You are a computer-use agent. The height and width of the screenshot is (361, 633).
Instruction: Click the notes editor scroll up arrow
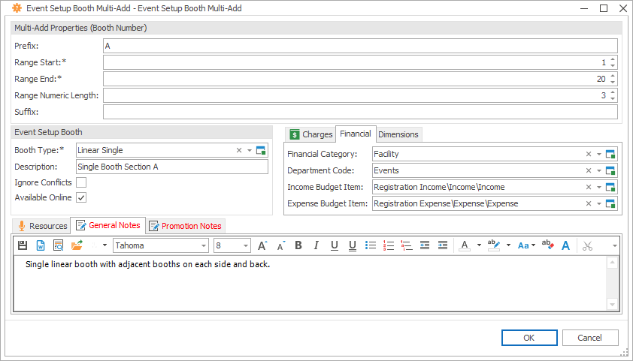pyautogui.click(x=612, y=263)
